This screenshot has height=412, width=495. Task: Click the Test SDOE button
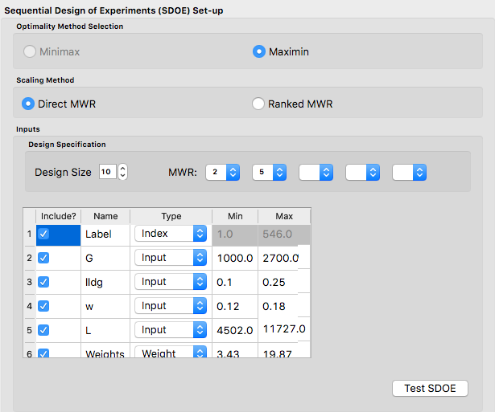click(x=430, y=389)
